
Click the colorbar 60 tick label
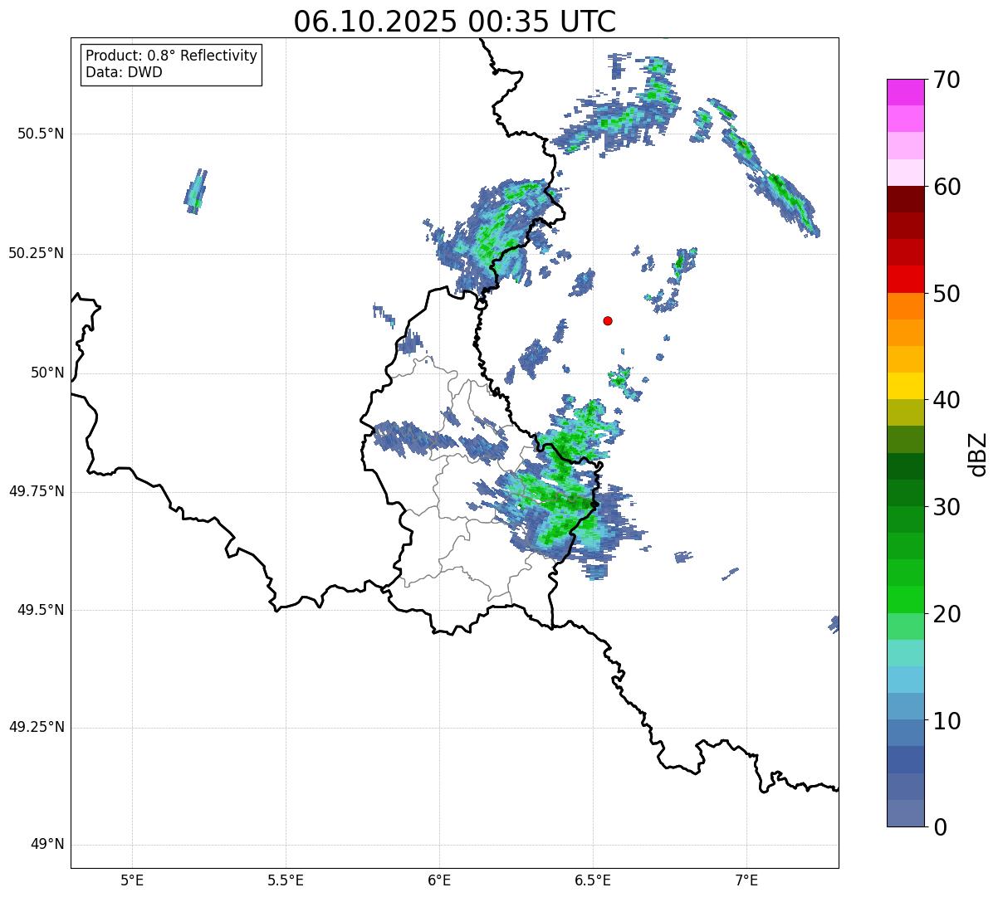point(947,187)
